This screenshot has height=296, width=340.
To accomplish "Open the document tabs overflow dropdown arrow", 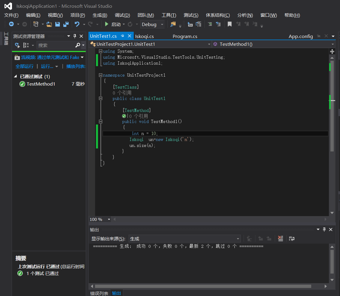I will click(333, 36).
